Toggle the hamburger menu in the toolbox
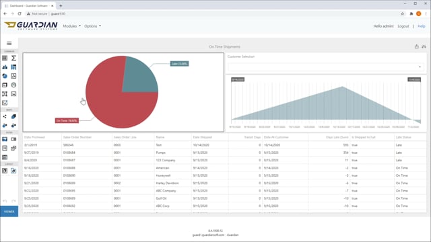Screen dimensions: 431x242 tap(9, 43)
